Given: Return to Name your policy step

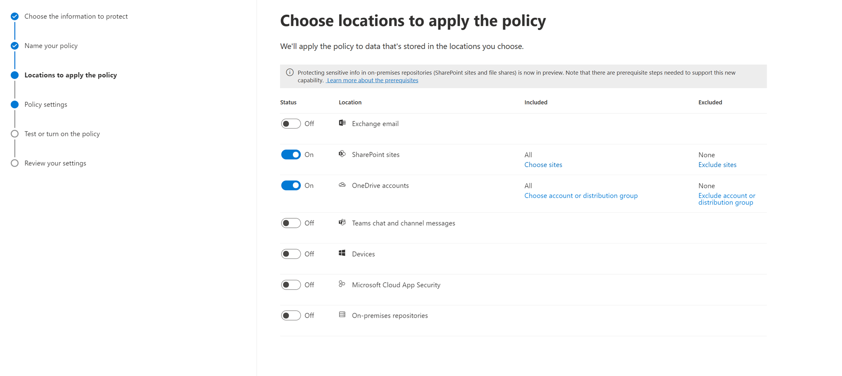Looking at the screenshot, I should [x=51, y=46].
